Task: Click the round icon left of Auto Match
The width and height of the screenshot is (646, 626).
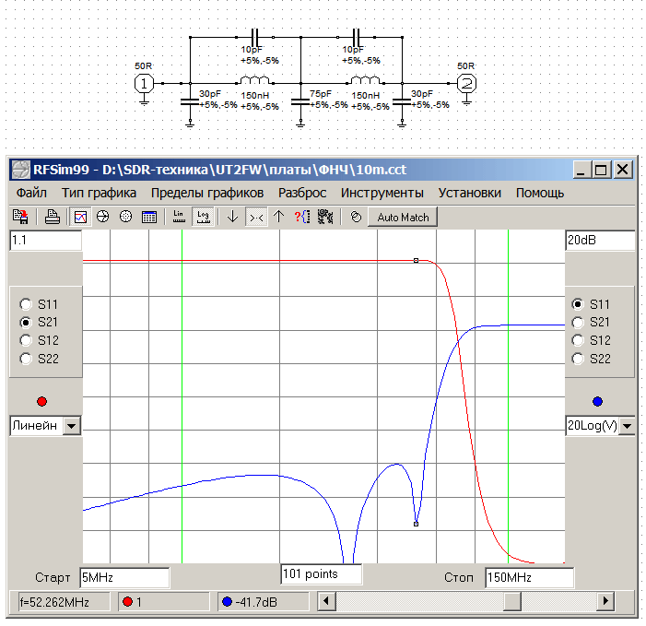Action: pyautogui.click(x=356, y=217)
